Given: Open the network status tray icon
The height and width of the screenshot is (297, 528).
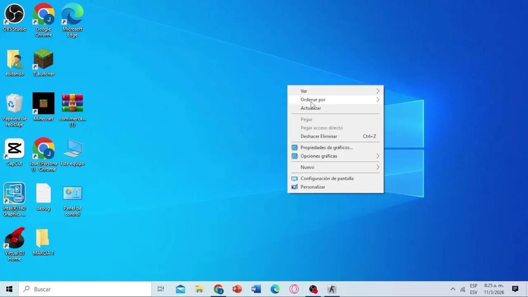Looking at the screenshot, I should point(463,289).
